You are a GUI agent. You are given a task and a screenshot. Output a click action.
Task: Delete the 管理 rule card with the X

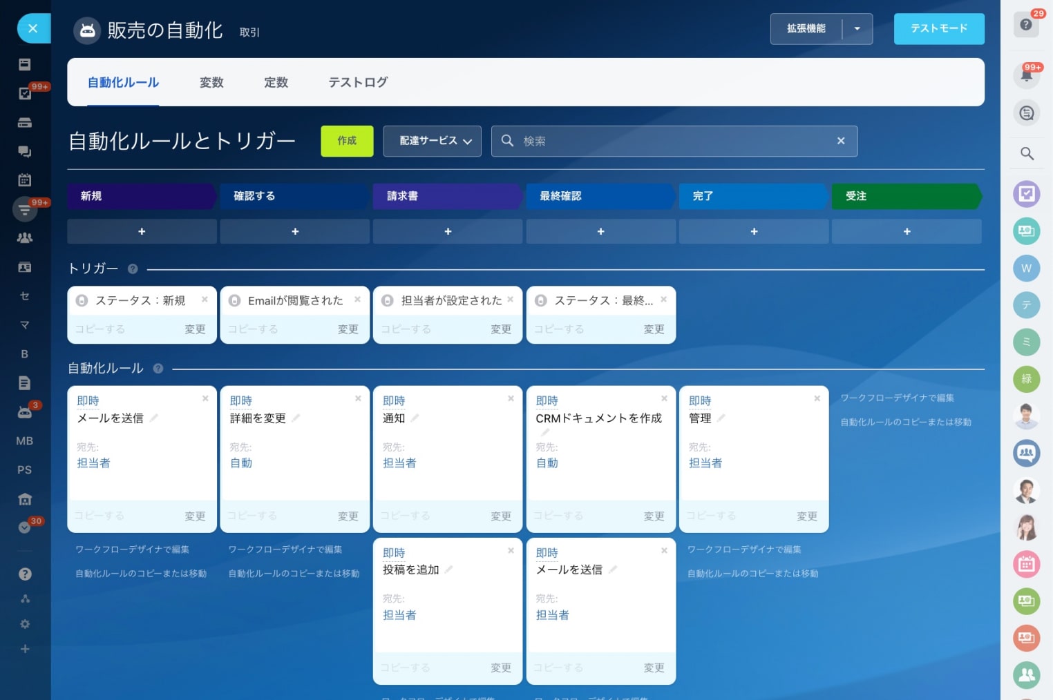(x=817, y=398)
